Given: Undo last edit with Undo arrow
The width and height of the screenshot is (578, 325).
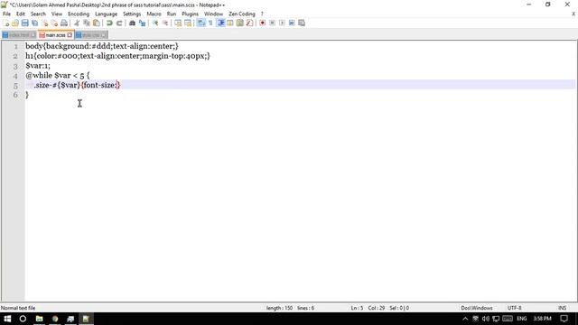Looking at the screenshot, I should tap(109, 23).
